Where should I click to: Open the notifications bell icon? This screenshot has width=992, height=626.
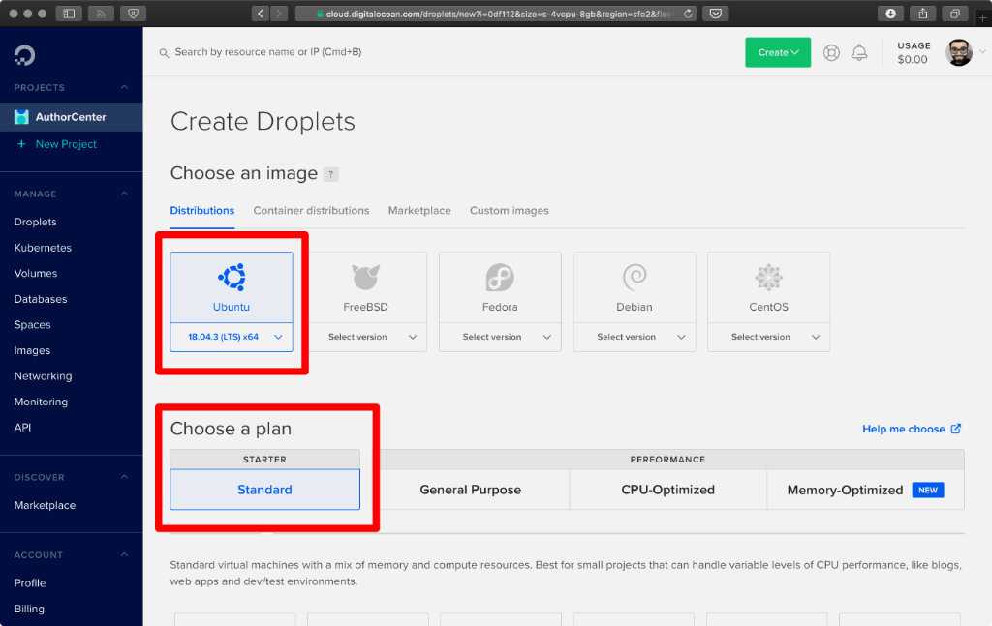859,53
